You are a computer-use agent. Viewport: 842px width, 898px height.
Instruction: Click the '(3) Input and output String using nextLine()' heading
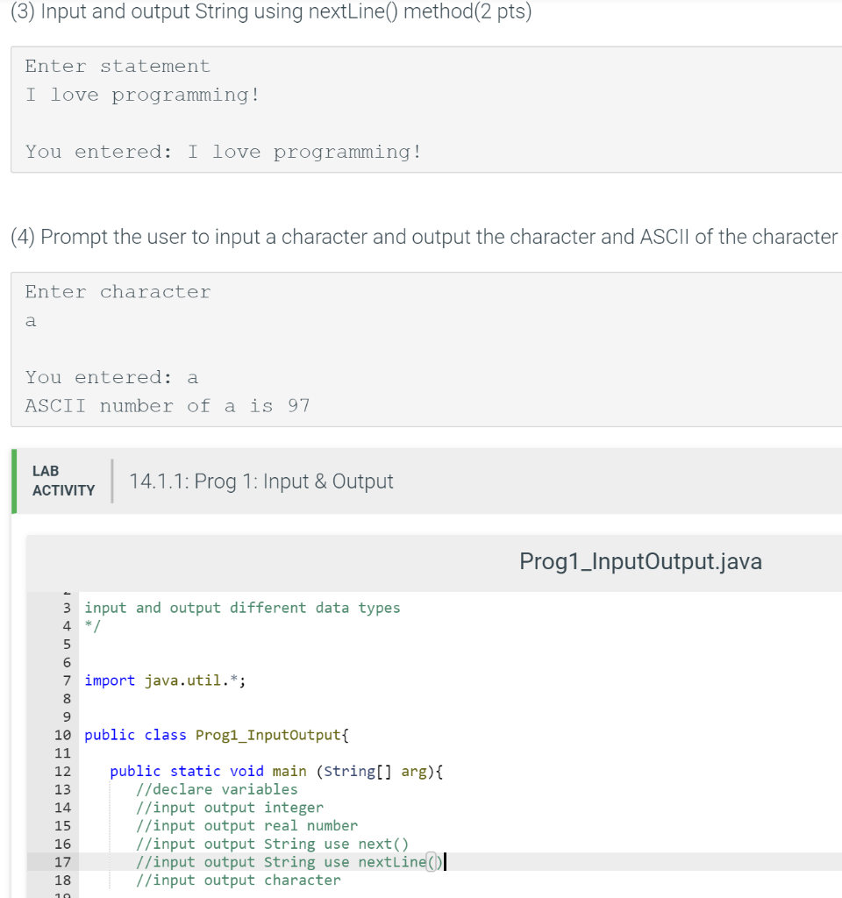[271, 11]
